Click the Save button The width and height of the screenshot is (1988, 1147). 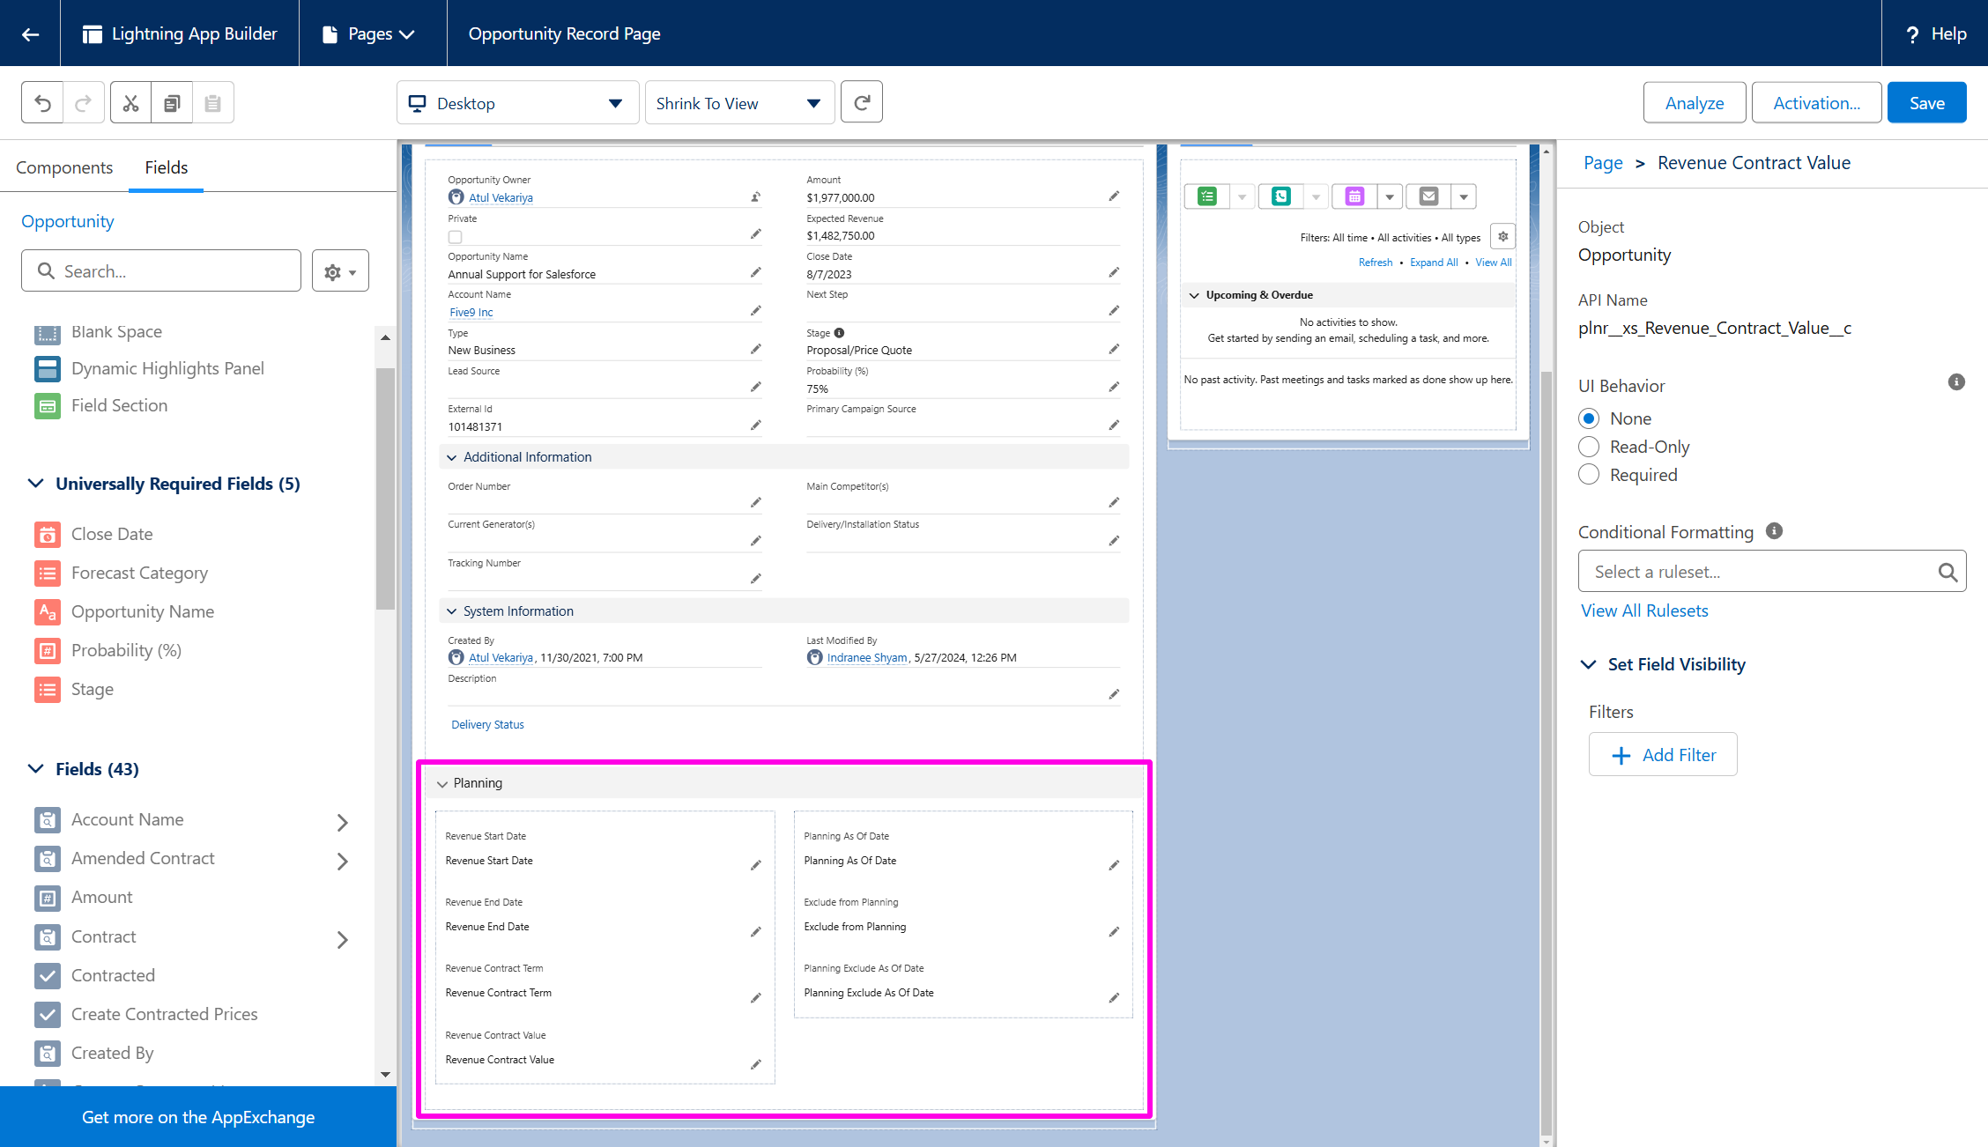tap(1926, 103)
